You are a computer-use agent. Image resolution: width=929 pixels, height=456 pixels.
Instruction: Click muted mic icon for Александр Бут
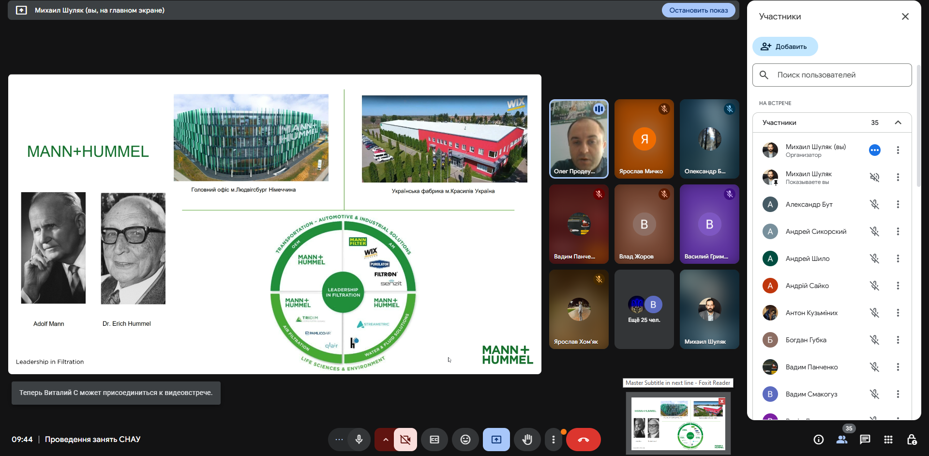click(874, 204)
